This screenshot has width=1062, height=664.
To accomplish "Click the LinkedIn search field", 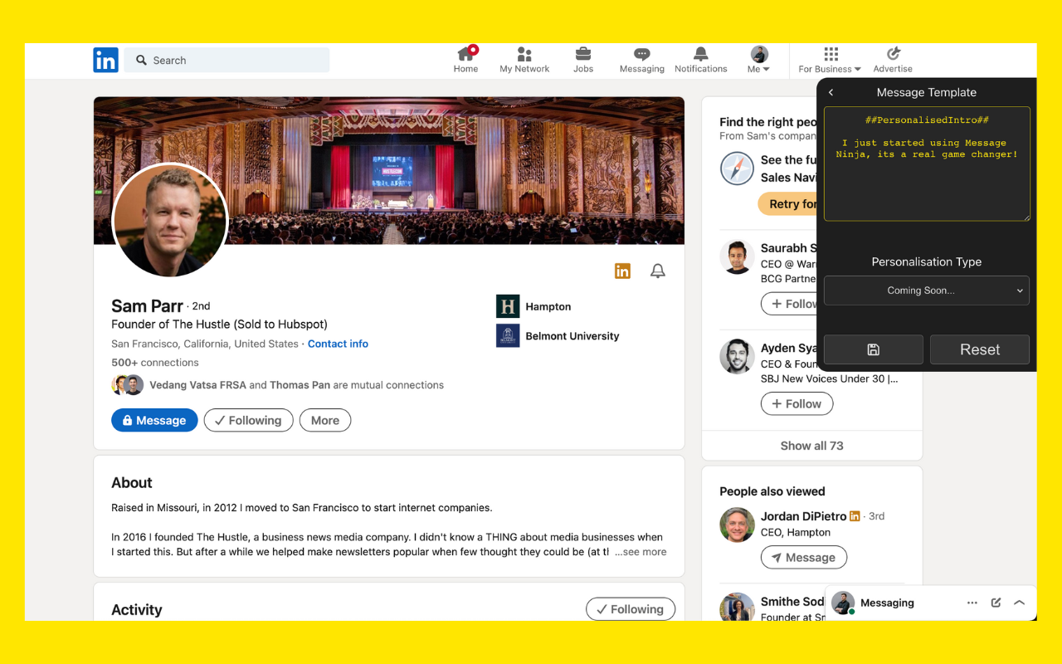I will pyautogui.click(x=227, y=60).
